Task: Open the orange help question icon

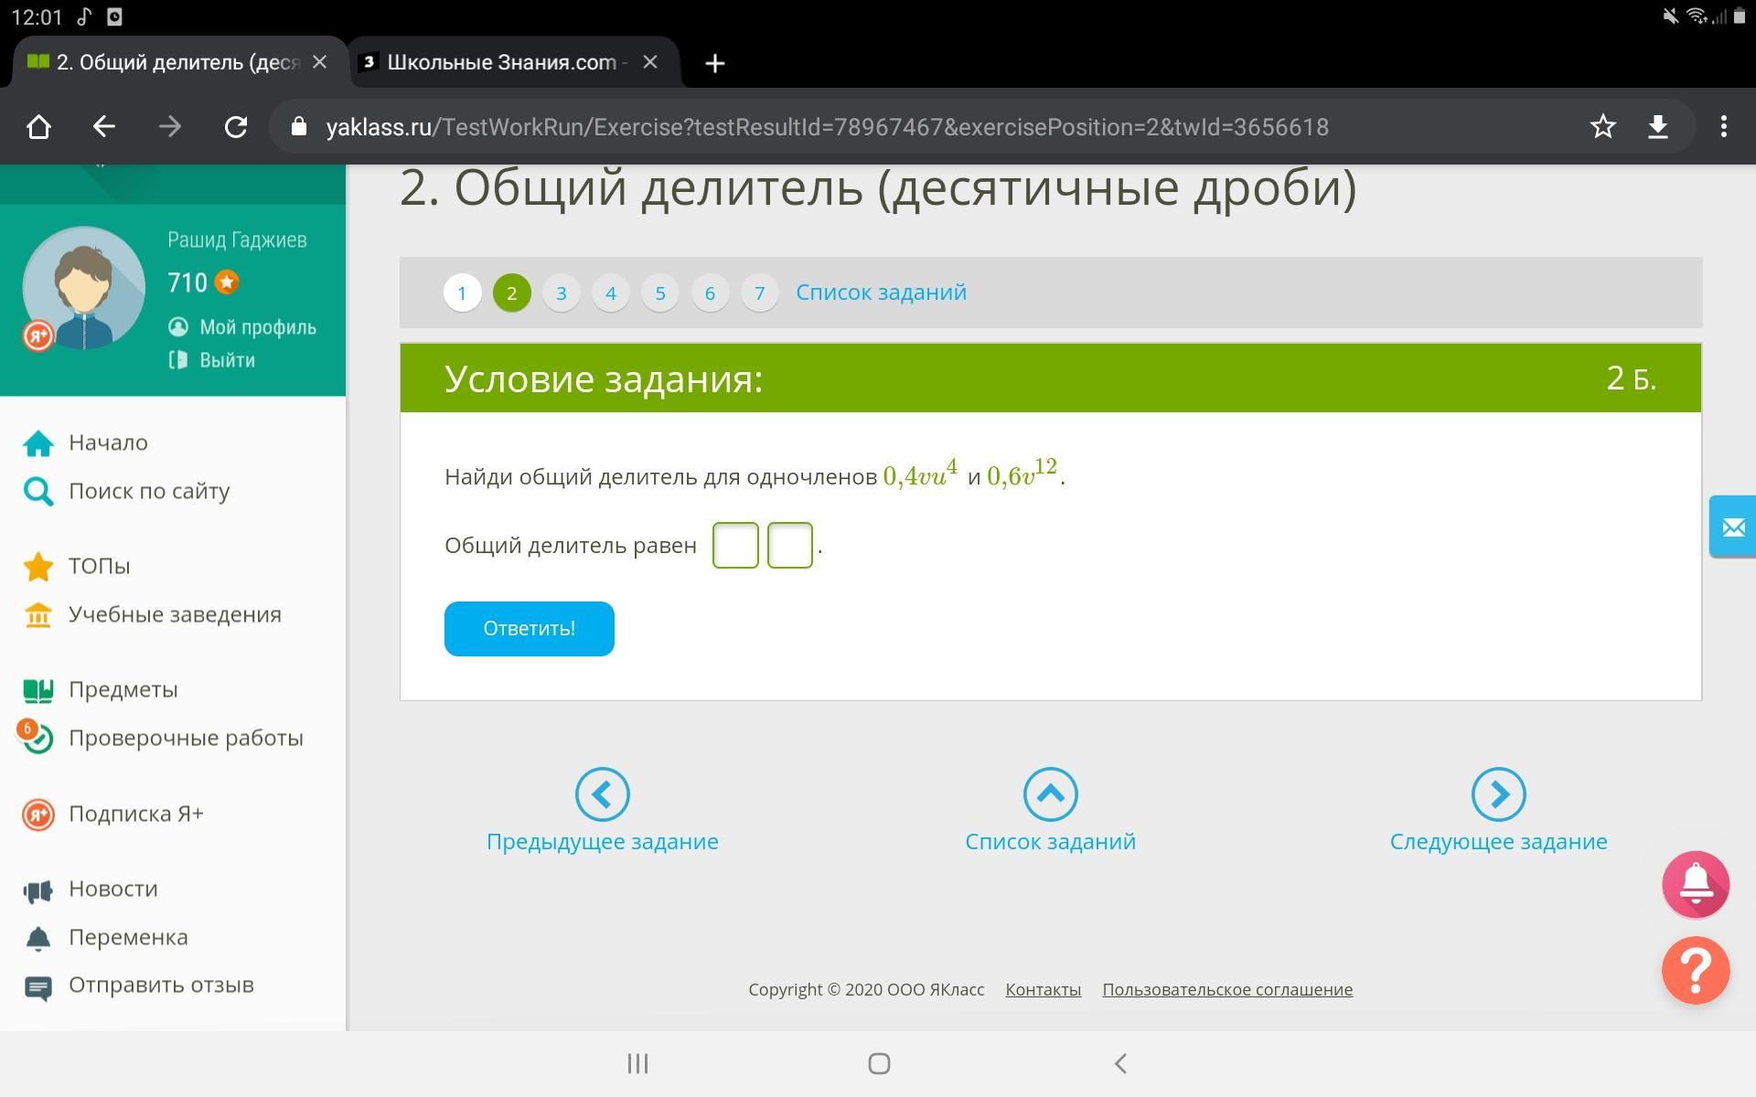Action: point(1695,970)
